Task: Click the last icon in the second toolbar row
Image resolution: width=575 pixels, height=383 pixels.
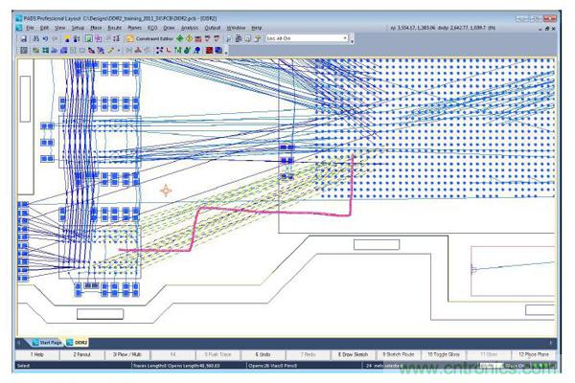Action: click(x=220, y=50)
